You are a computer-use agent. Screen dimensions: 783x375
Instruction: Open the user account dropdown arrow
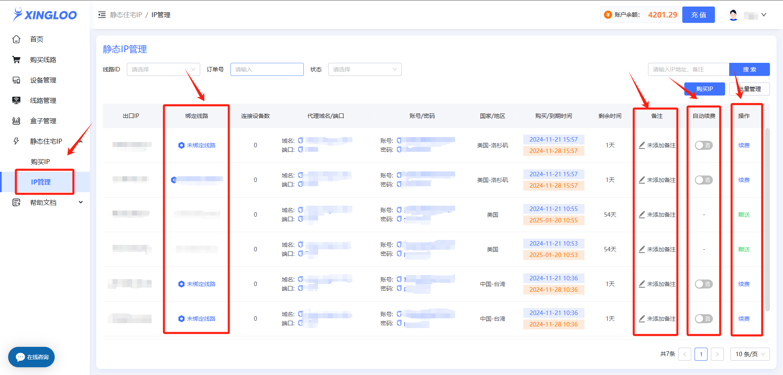click(764, 15)
